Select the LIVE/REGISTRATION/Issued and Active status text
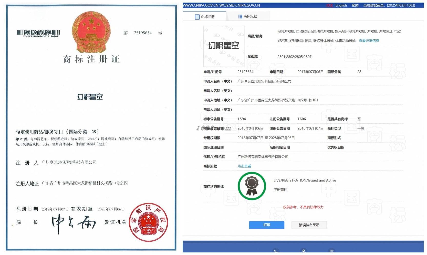Viewport: 427px width, 255px height. (305, 180)
